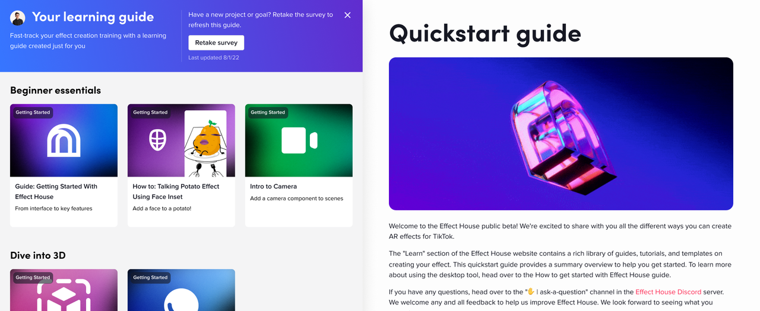Click the Quickstart guide hero image
The height and width of the screenshot is (311, 760).
[x=561, y=134]
